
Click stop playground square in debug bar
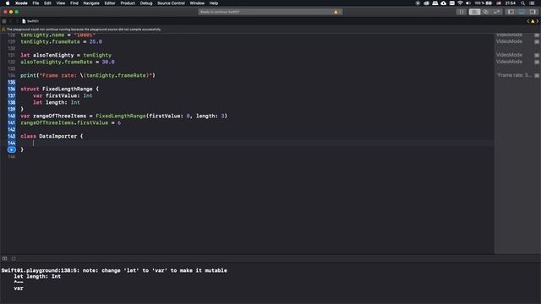click(14, 258)
